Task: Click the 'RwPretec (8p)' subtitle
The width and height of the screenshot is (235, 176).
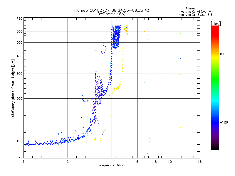Action: (x=111, y=14)
